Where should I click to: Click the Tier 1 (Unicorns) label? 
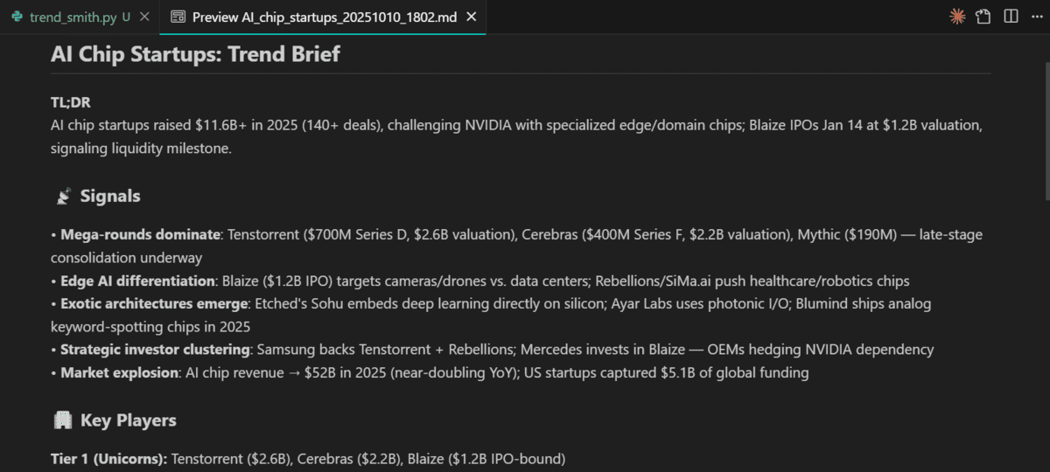(108, 458)
